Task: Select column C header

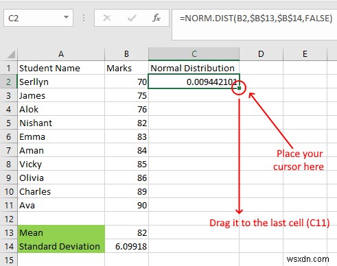Action: pyautogui.click(x=194, y=54)
